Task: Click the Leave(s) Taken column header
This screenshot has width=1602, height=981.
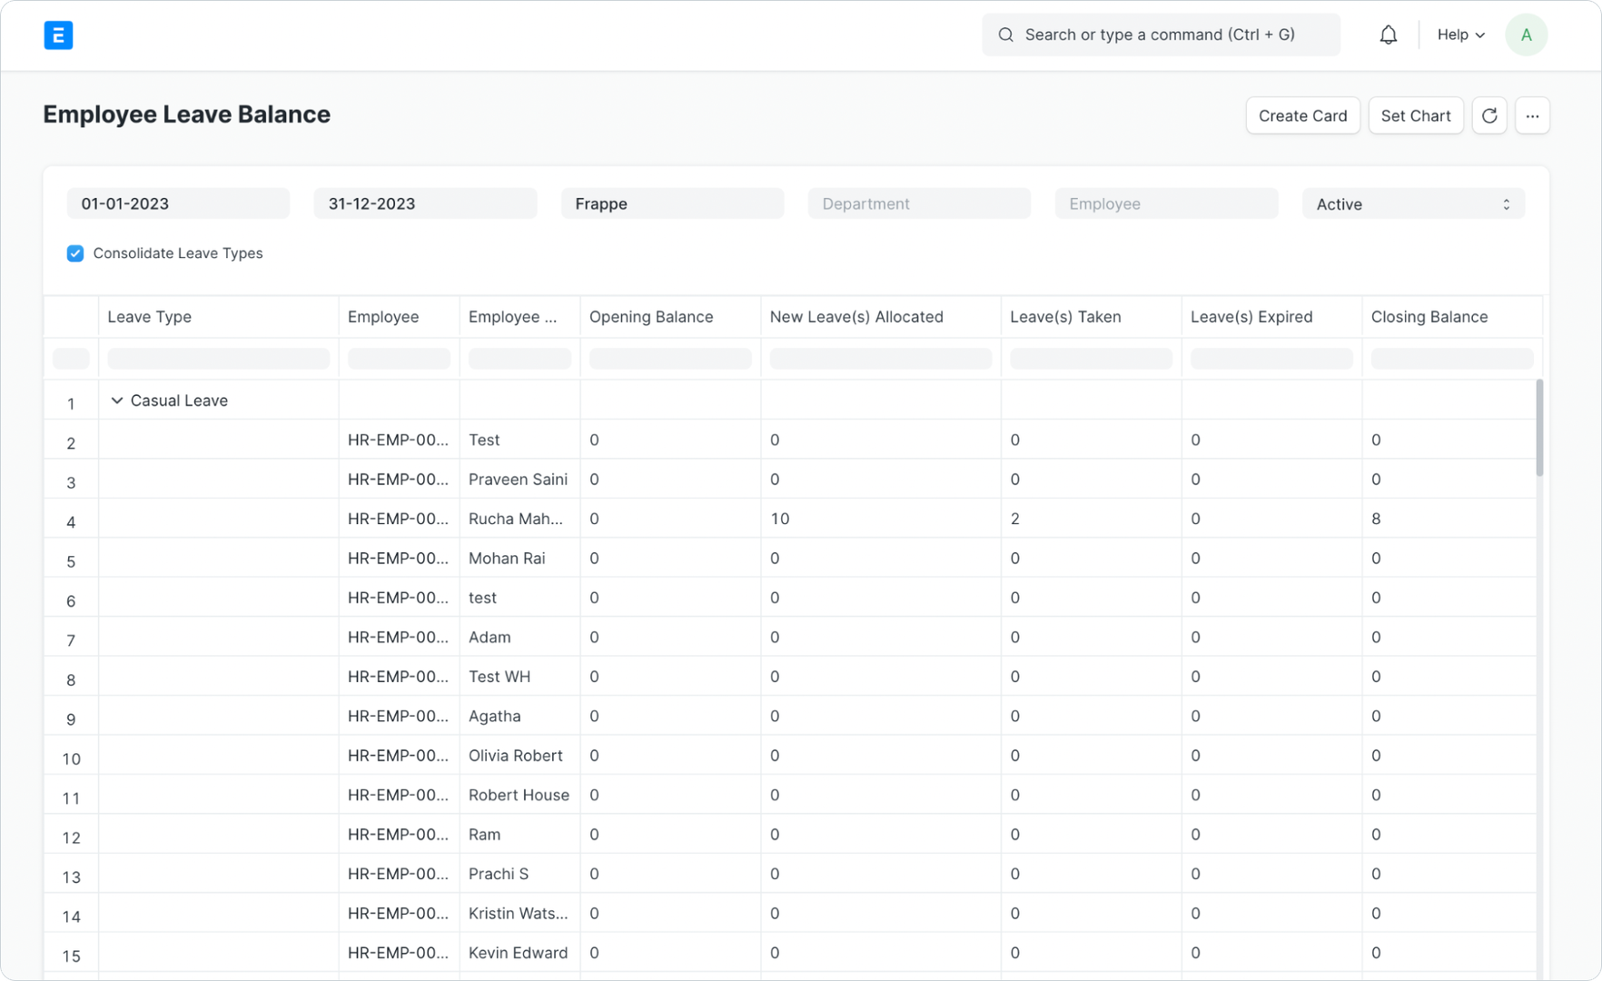Action: pos(1091,317)
